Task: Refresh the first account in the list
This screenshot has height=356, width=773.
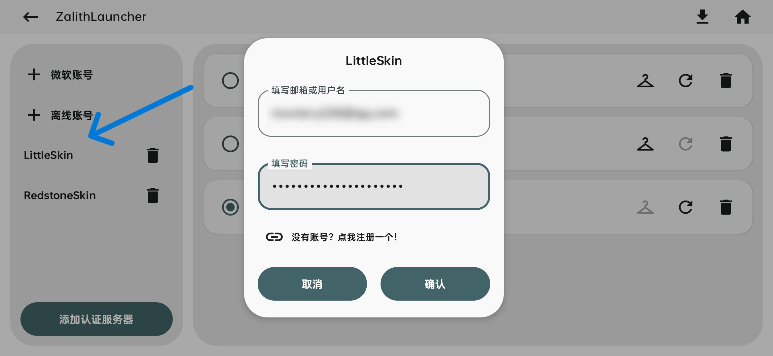Action: pos(685,80)
